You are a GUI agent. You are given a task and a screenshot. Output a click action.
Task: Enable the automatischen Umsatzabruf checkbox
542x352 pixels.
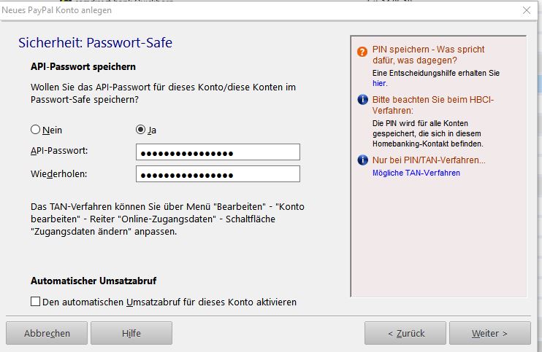[x=36, y=302]
